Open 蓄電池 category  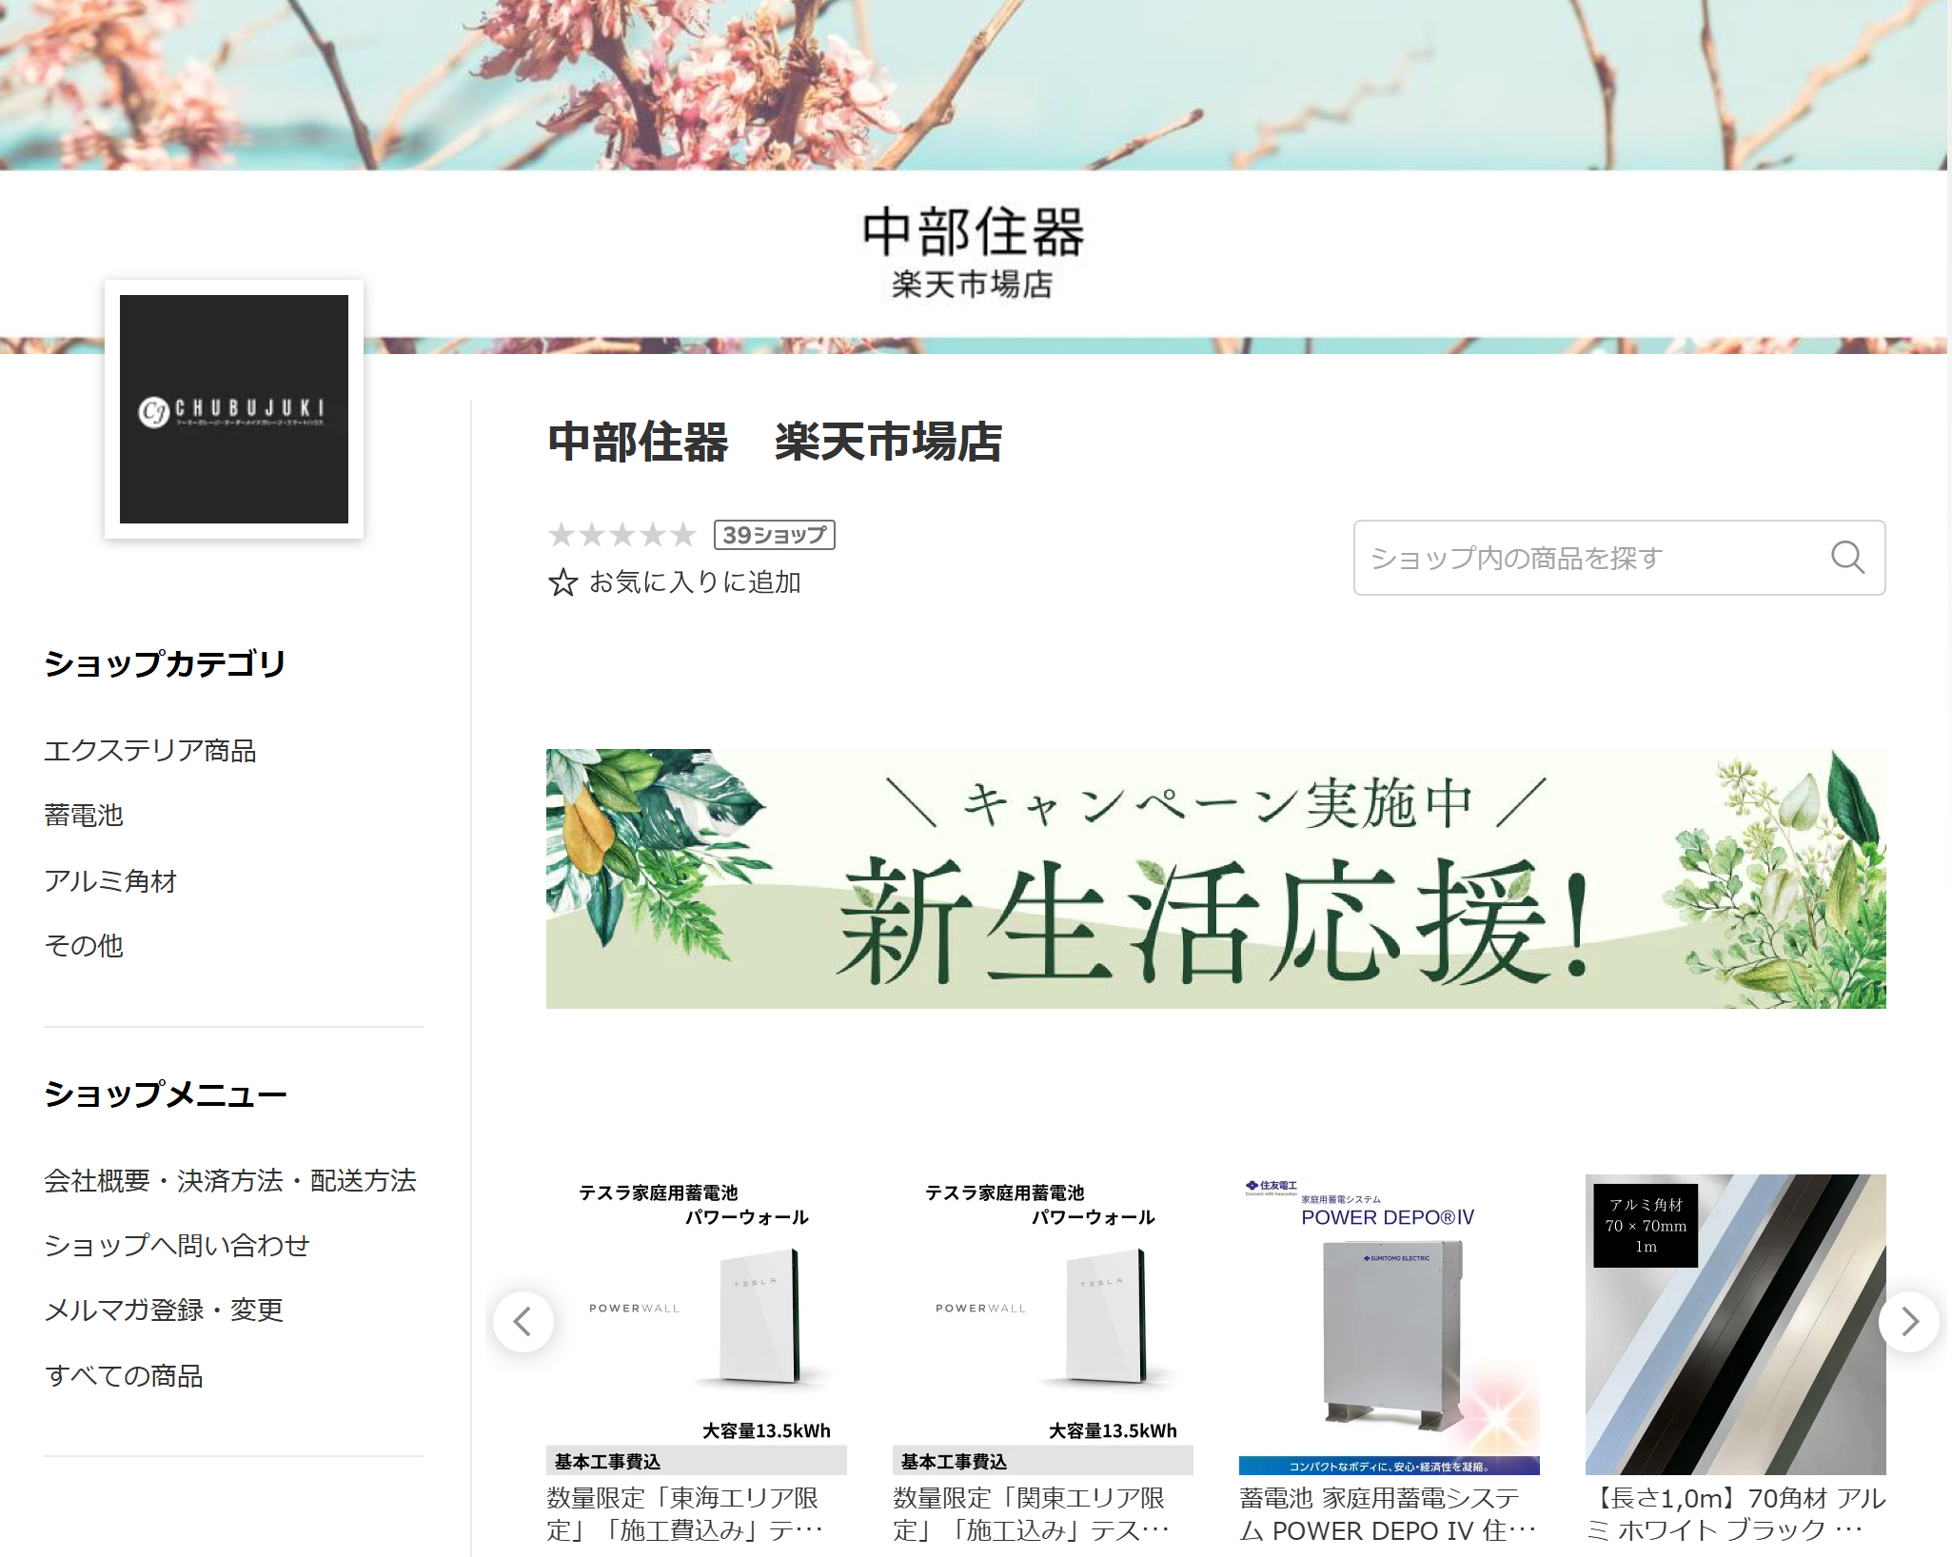tap(84, 816)
